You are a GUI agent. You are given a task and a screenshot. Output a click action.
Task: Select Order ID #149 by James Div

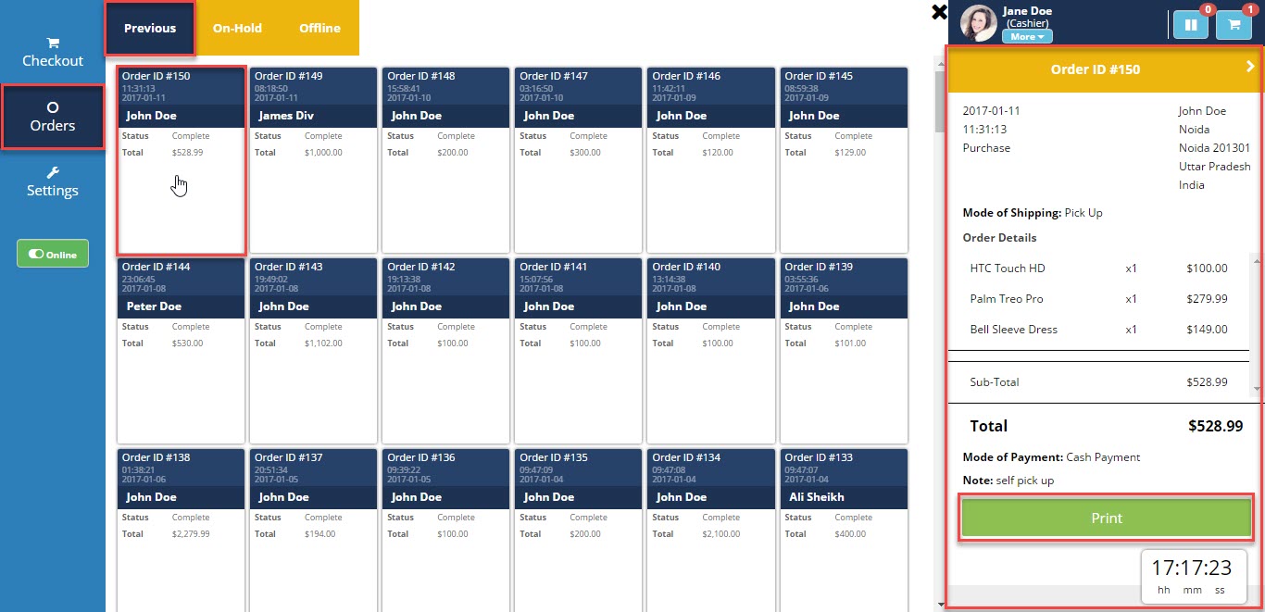click(313, 159)
